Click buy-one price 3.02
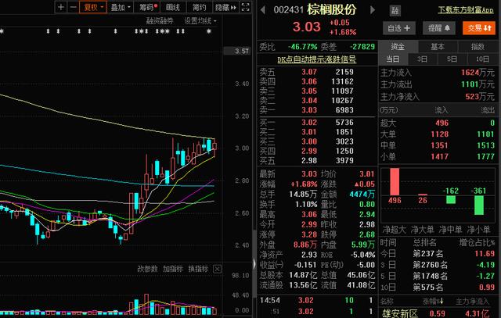Viewport: 501px width, 318px height. pyautogui.click(x=309, y=123)
